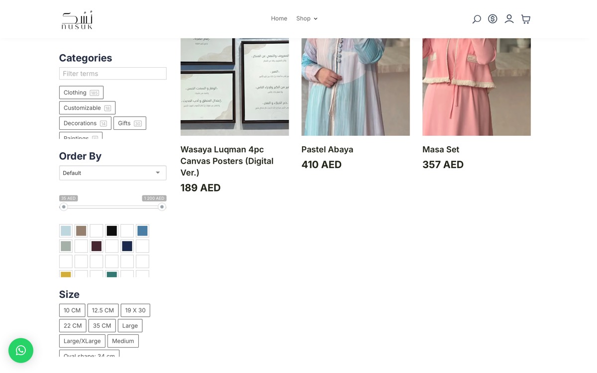This screenshot has width=597, height=373.
Task: Toggle the Customizable category filter
Action: pyautogui.click(x=87, y=108)
